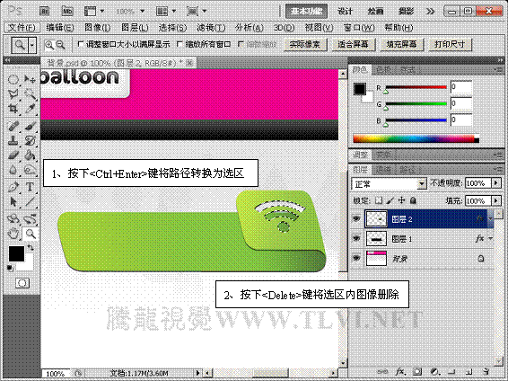The image size is (508, 381).
Task: Launch Bridge from the application bar
Action: point(44,12)
